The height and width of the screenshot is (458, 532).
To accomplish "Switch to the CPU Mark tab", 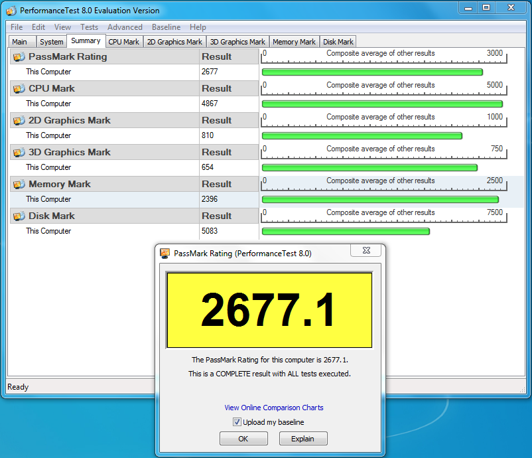I will pos(124,42).
